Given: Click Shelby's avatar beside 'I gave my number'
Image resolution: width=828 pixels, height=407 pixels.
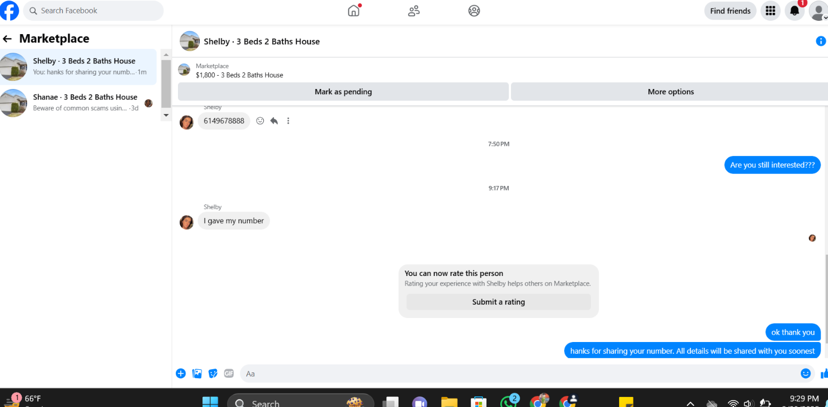Looking at the screenshot, I should click(x=186, y=222).
